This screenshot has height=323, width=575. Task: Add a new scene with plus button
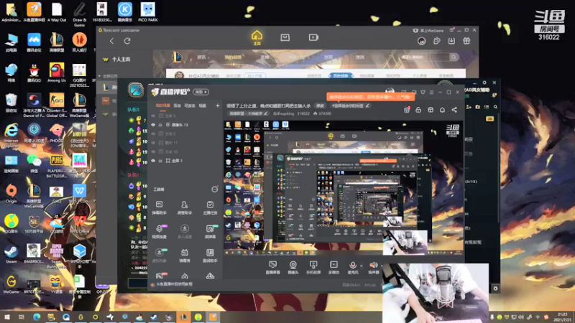coord(218,106)
